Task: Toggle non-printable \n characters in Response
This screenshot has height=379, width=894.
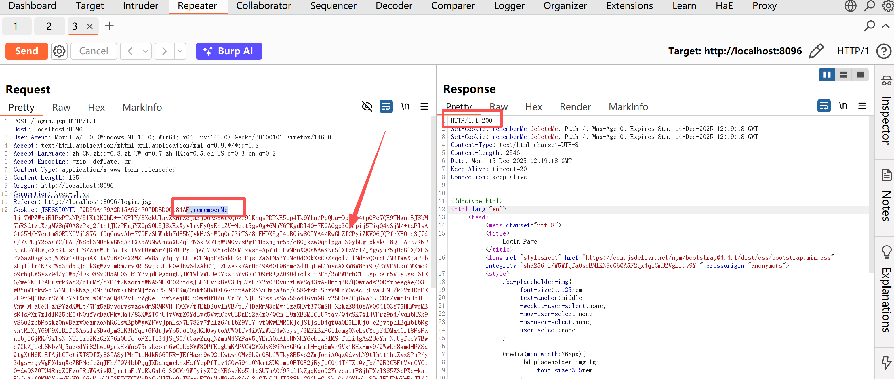Action: click(x=842, y=106)
